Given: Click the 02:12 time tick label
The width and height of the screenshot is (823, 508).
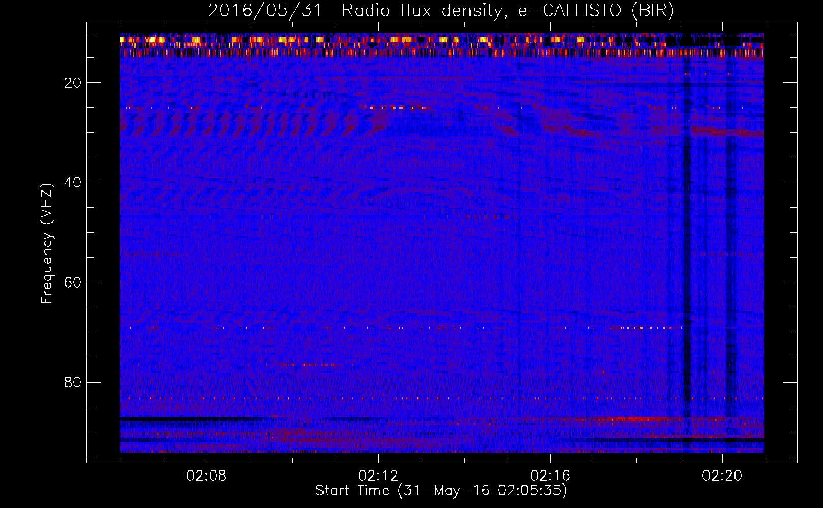Looking at the screenshot, I should pyautogui.click(x=378, y=476).
